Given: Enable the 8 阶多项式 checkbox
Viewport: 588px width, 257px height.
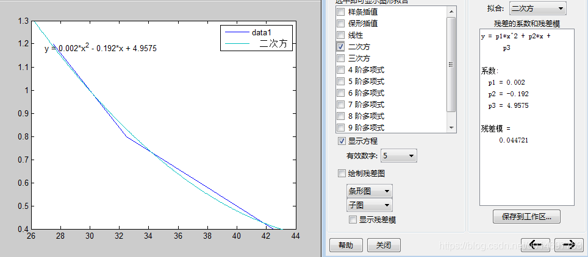Looking at the screenshot, I should [341, 116].
